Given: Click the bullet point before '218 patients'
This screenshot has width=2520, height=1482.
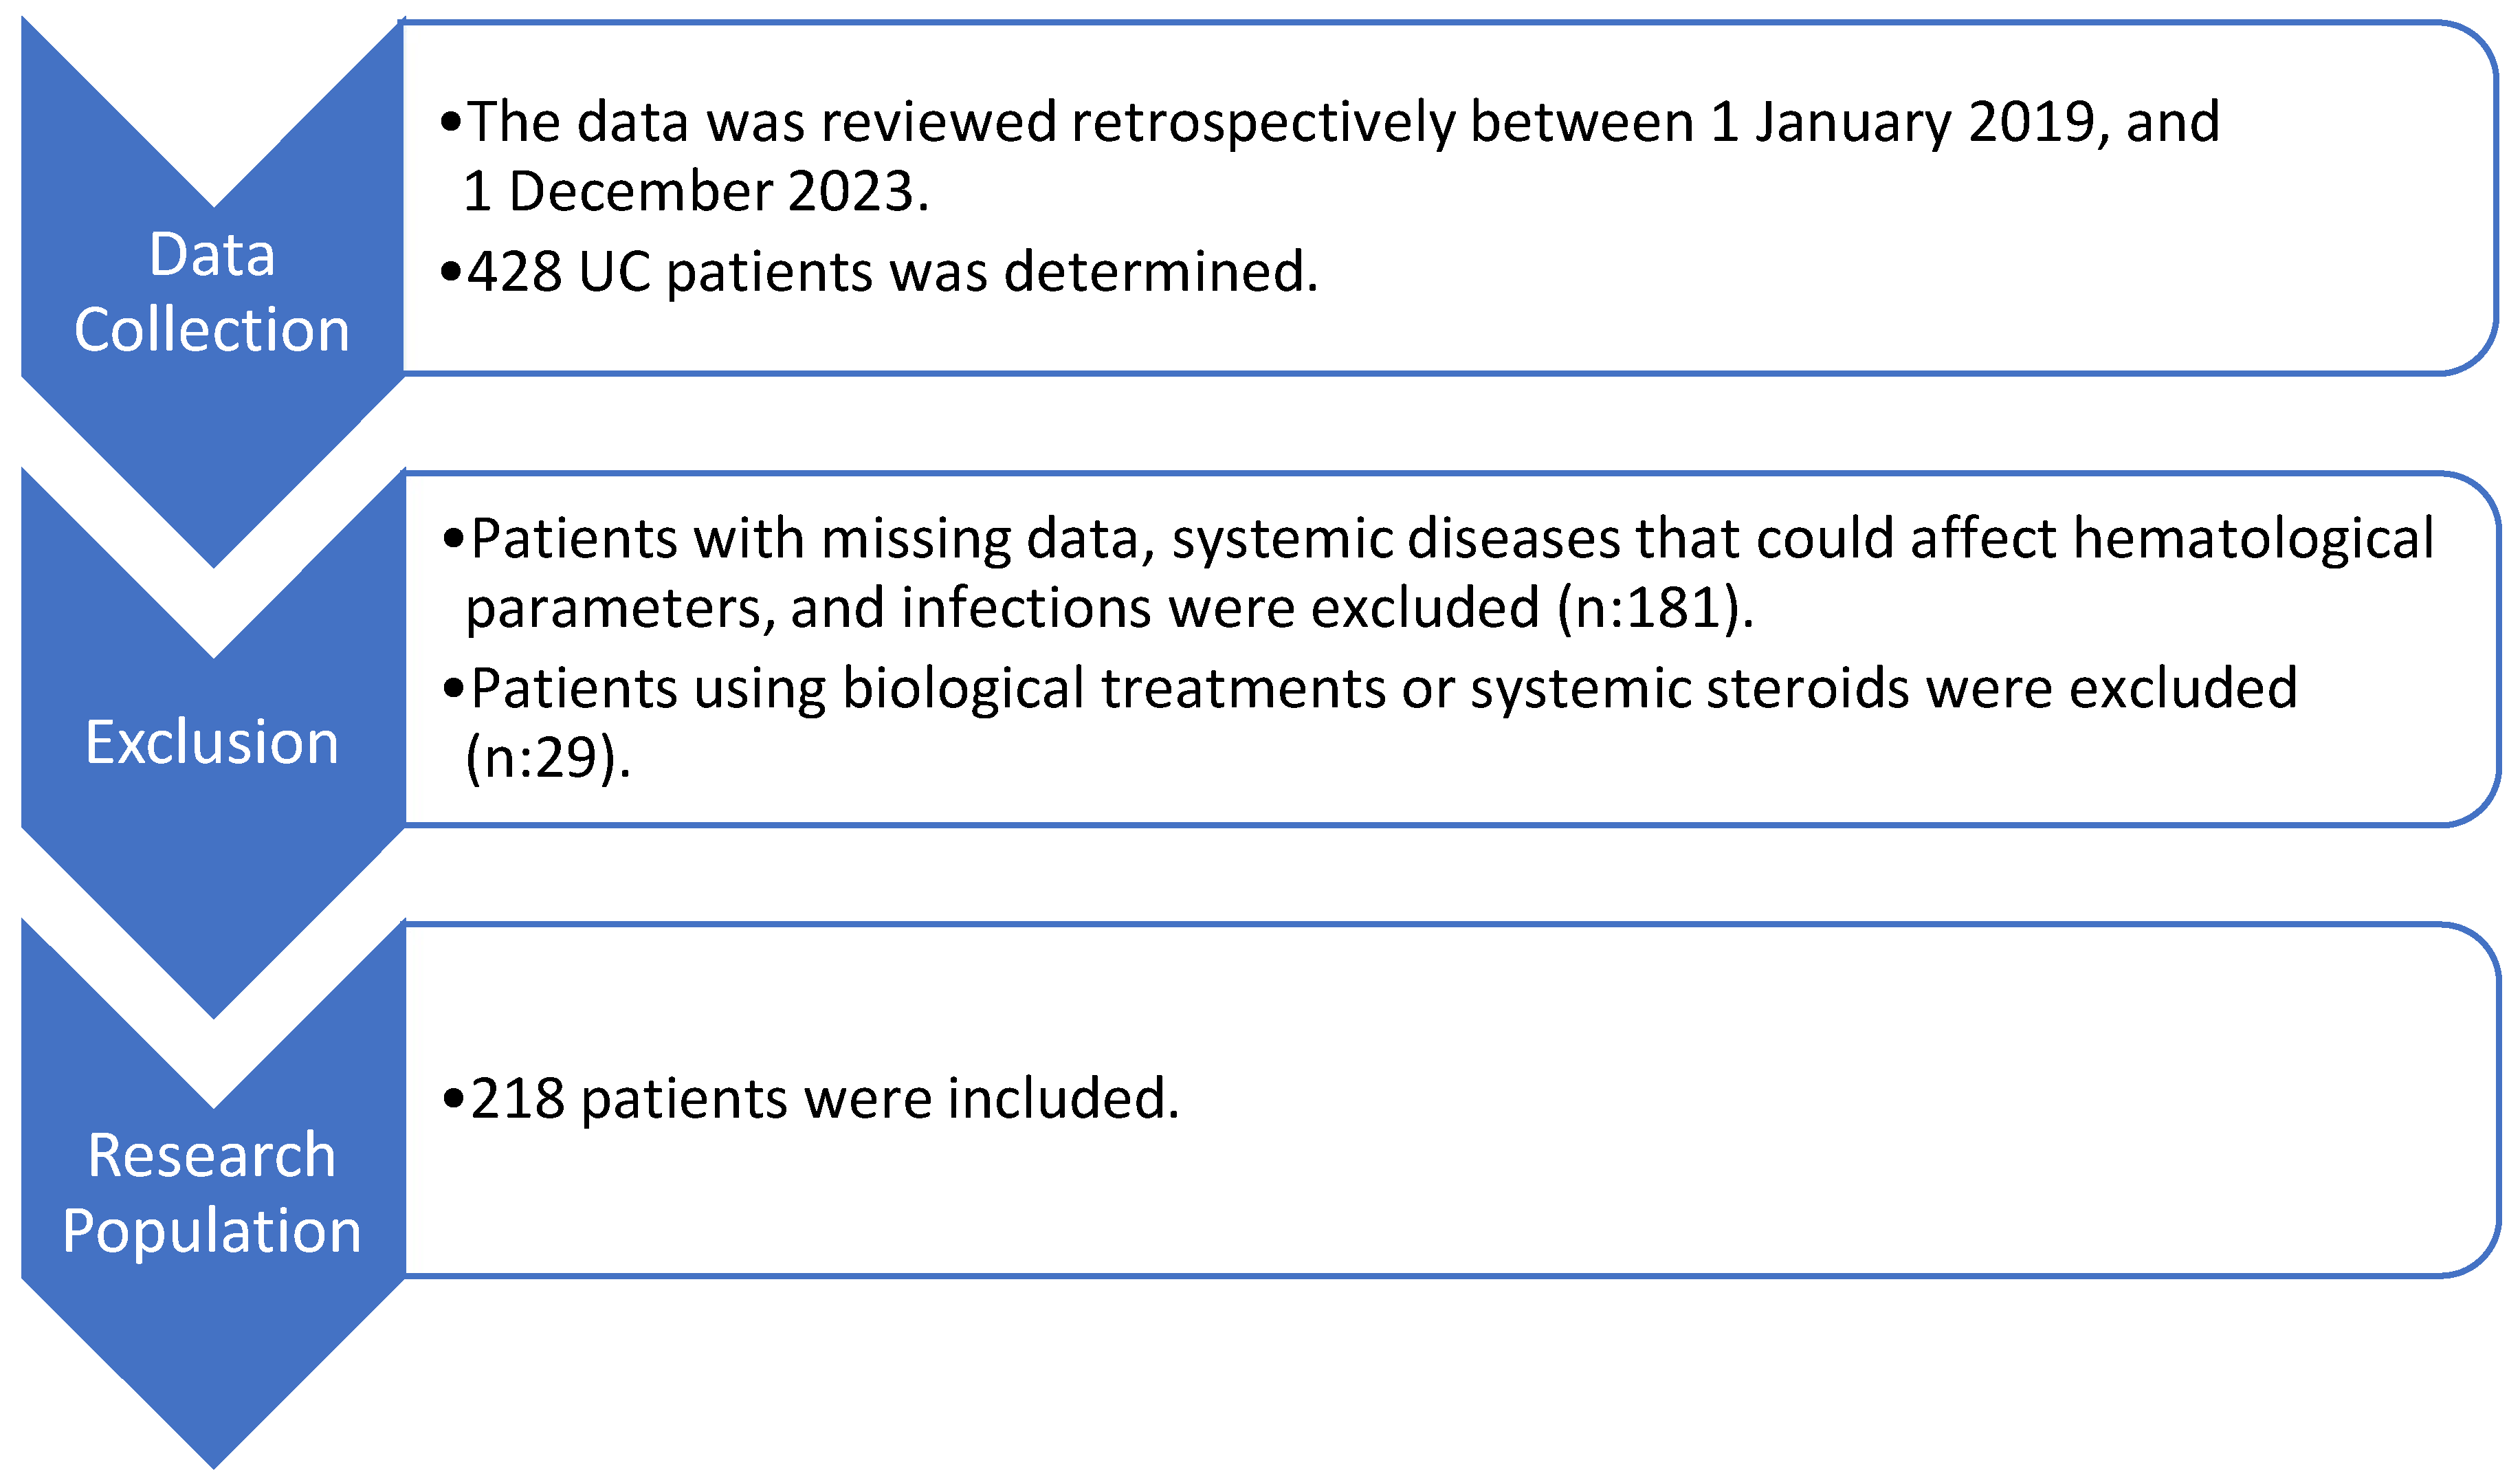Looking at the screenshot, I should 454,1099.
